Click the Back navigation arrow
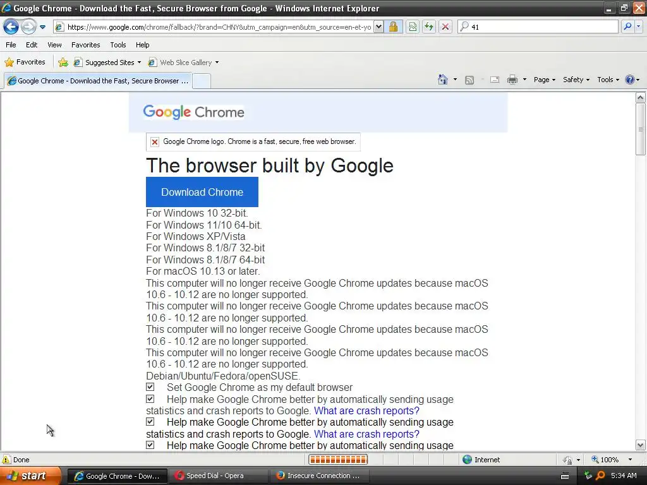This screenshot has height=485, width=647. coord(11,27)
